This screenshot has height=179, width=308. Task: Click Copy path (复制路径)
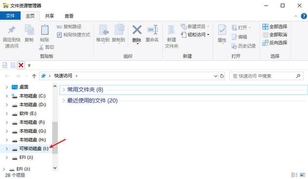[x=69, y=27]
